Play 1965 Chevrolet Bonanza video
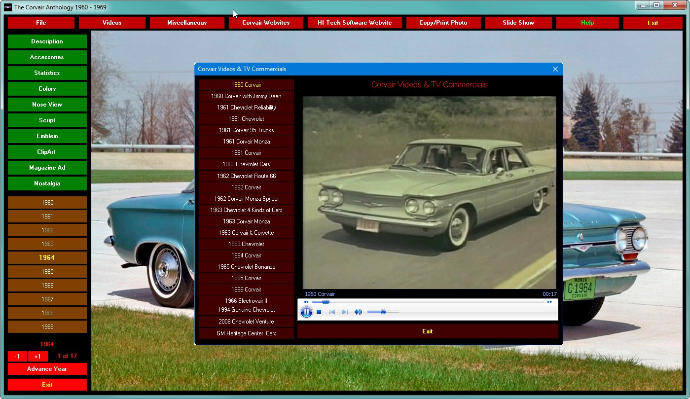690x399 pixels. [x=246, y=267]
